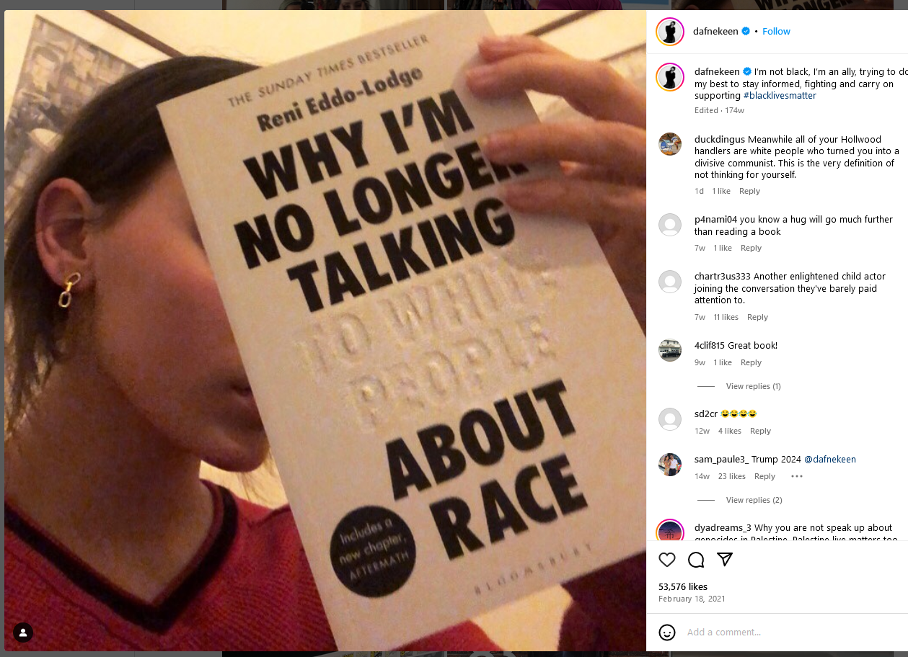Open comments via the speech bubble icon
Viewport: 908px width, 657px height.
click(x=696, y=560)
